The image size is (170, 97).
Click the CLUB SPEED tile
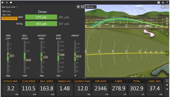[x=29, y=87]
